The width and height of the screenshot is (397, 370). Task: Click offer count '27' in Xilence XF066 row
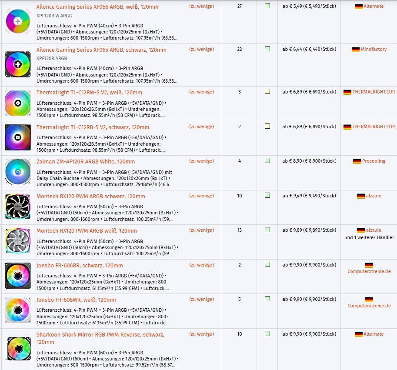(x=240, y=7)
